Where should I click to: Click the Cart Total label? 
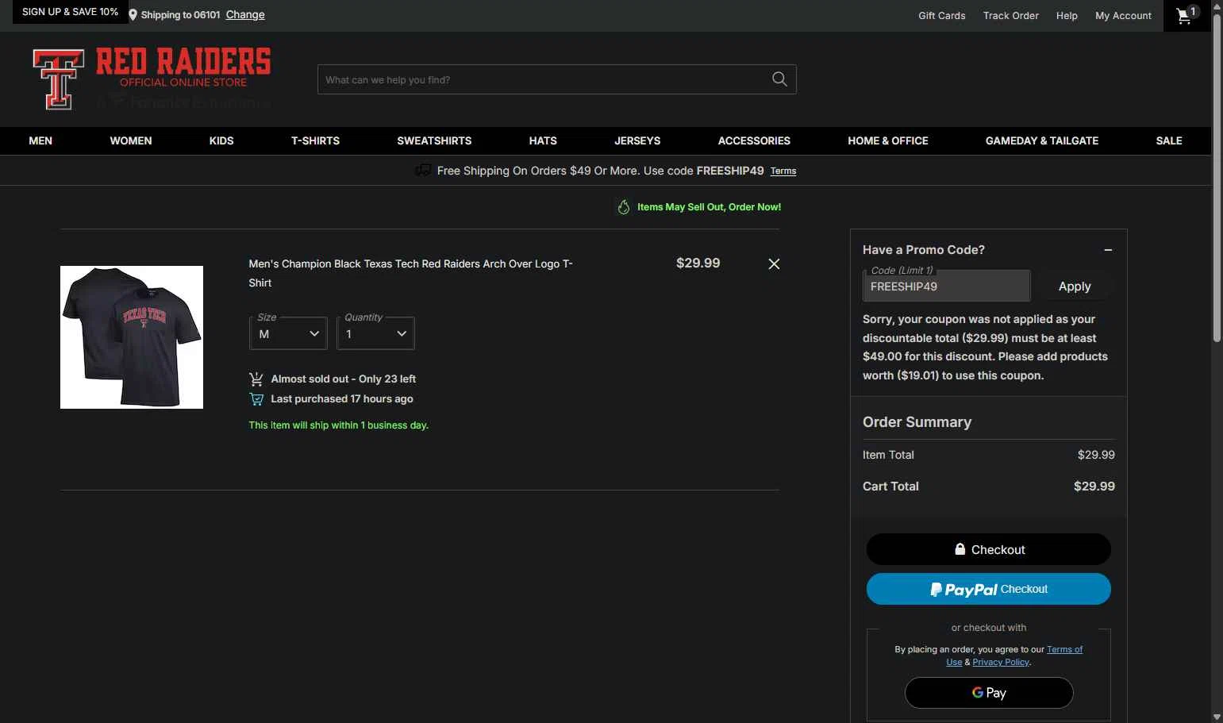[890, 486]
